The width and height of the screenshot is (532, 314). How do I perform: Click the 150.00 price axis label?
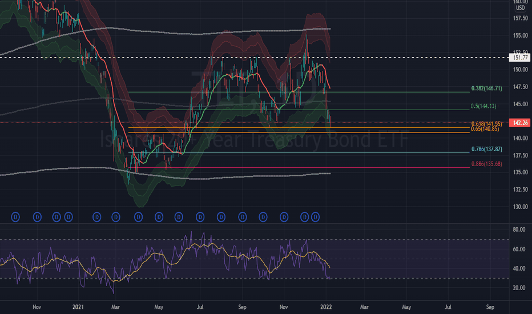520,70
